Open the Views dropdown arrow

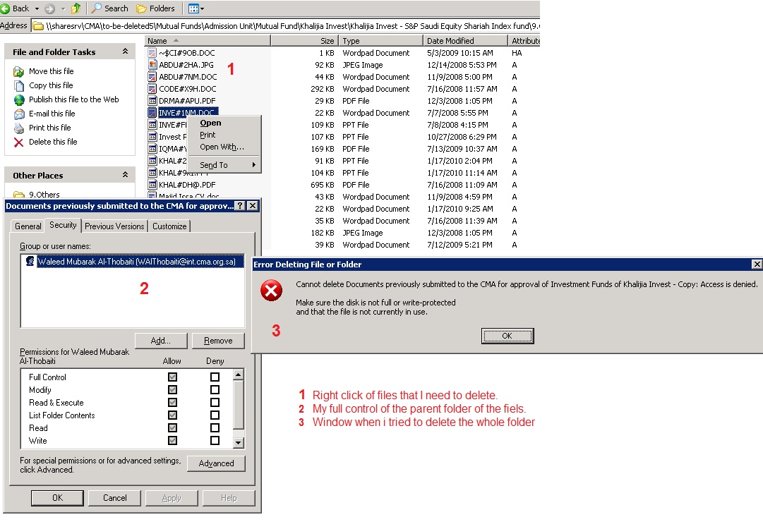(x=203, y=8)
